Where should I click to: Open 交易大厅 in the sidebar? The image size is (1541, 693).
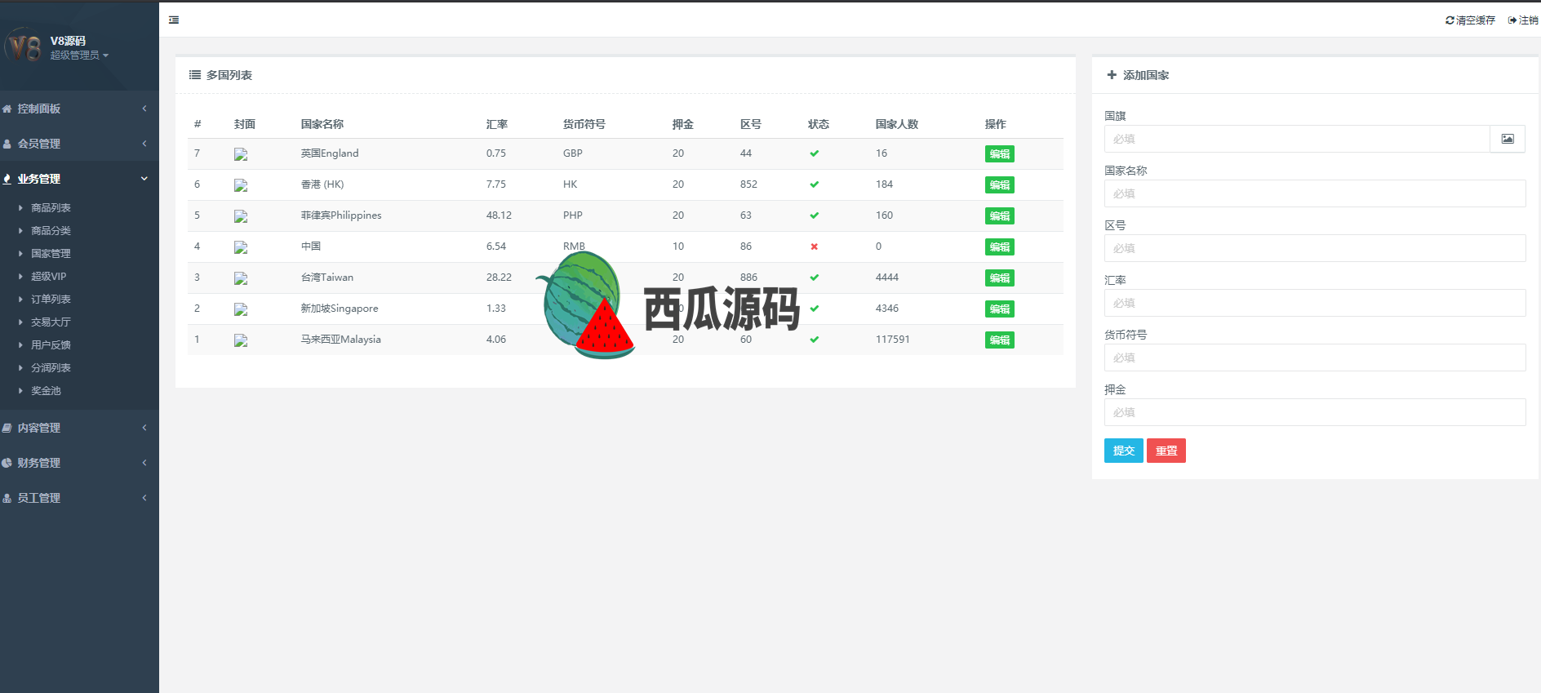click(x=51, y=322)
